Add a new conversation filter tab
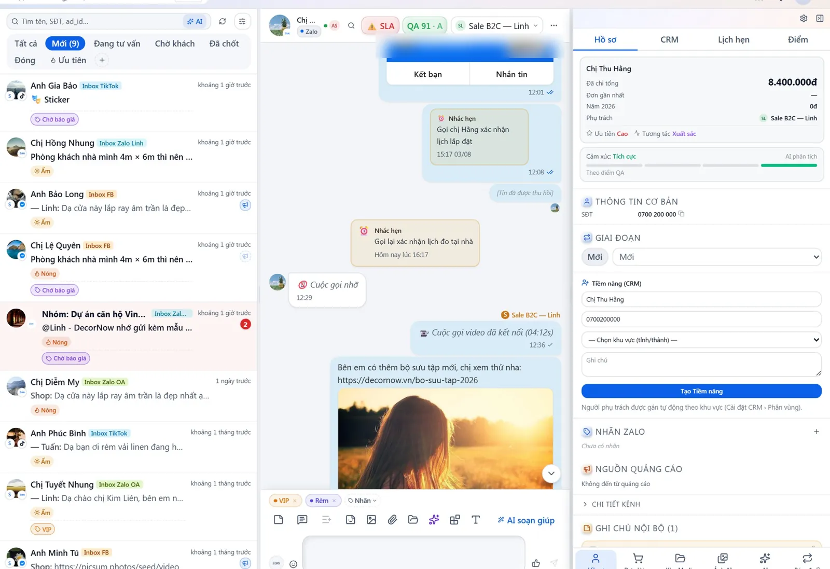 tap(102, 60)
